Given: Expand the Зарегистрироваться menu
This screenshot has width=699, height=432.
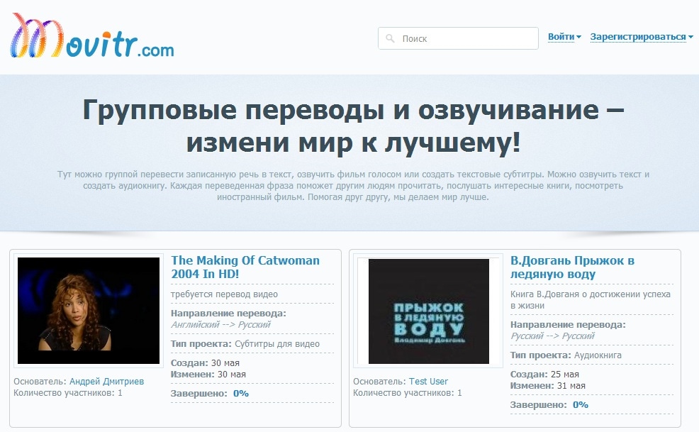Looking at the screenshot, I should coord(637,37).
